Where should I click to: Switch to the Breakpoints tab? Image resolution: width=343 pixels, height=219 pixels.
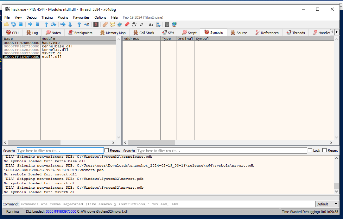(80, 33)
